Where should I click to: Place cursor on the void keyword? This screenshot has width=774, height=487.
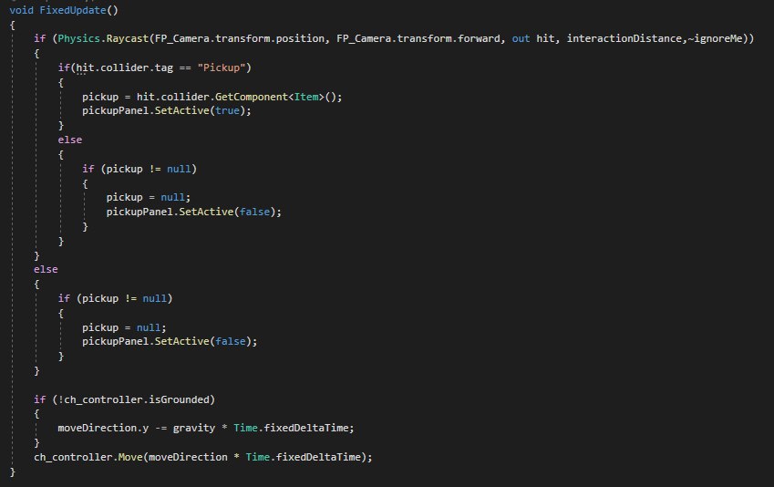coord(21,10)
